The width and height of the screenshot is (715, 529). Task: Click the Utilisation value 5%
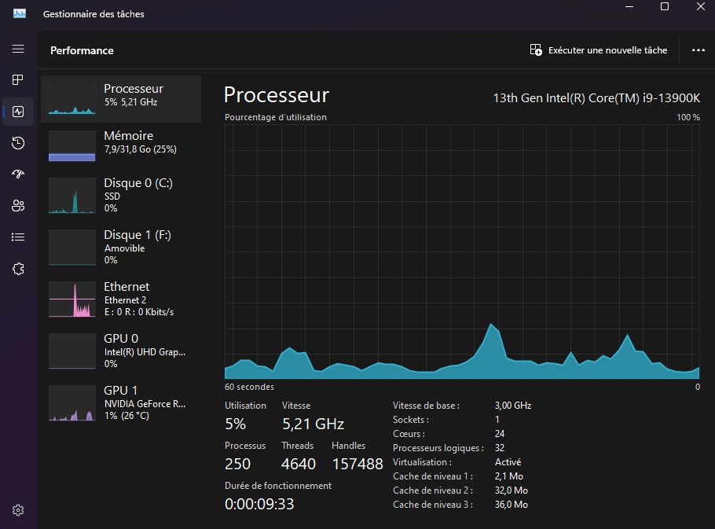235,424
